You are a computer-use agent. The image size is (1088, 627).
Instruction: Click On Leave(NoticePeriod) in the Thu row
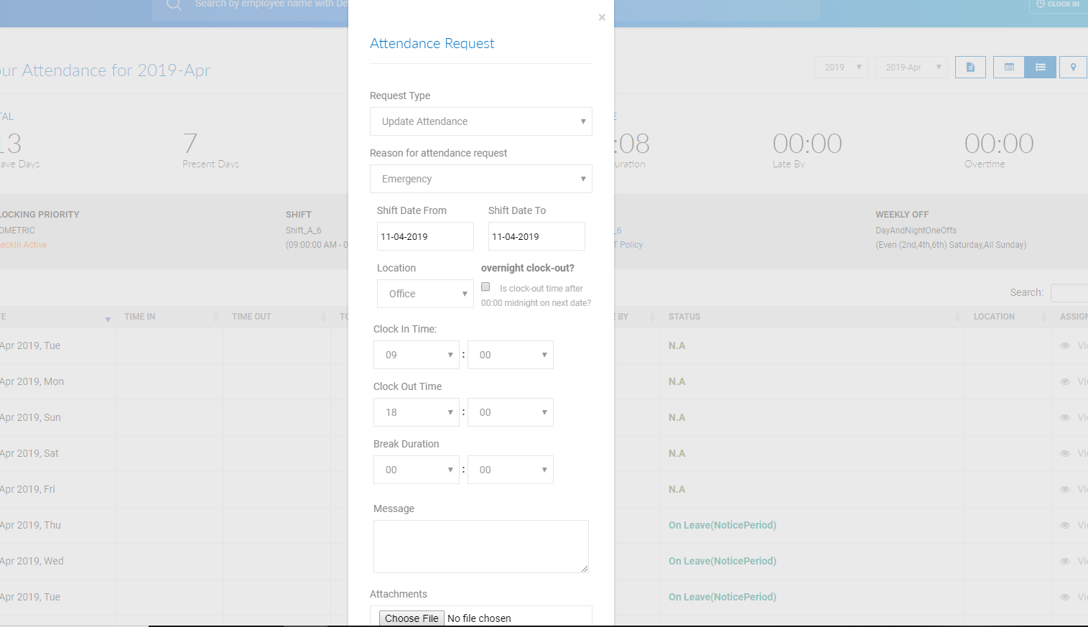[722, 525]
